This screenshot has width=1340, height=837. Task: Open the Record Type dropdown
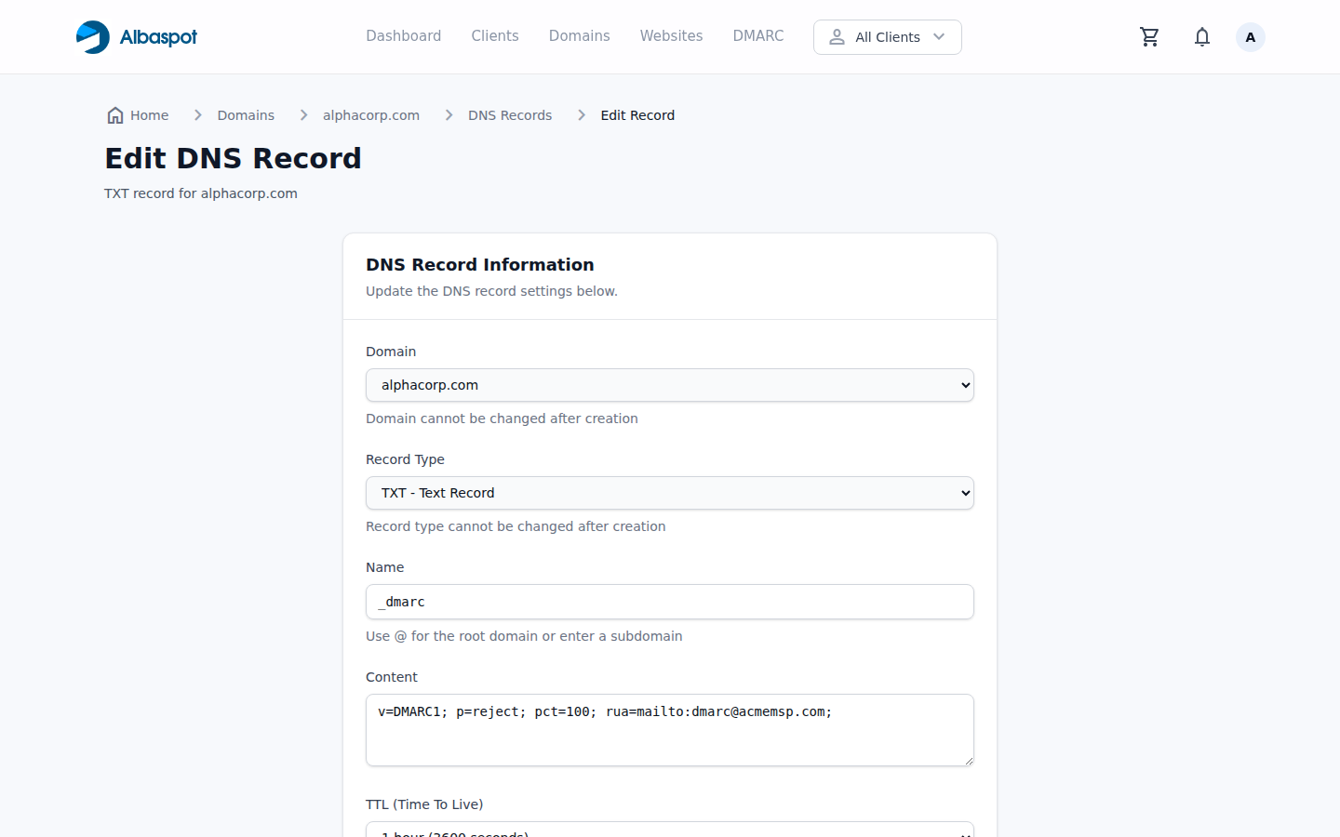pyautogui.click(x=670, y=493)
